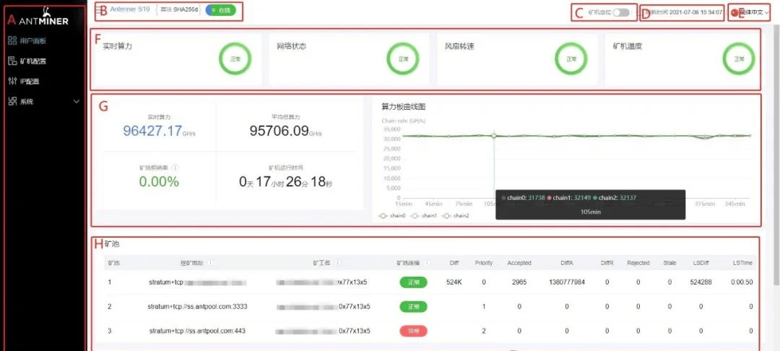Click the red status badge for pool 3

(x=413, y=331)
